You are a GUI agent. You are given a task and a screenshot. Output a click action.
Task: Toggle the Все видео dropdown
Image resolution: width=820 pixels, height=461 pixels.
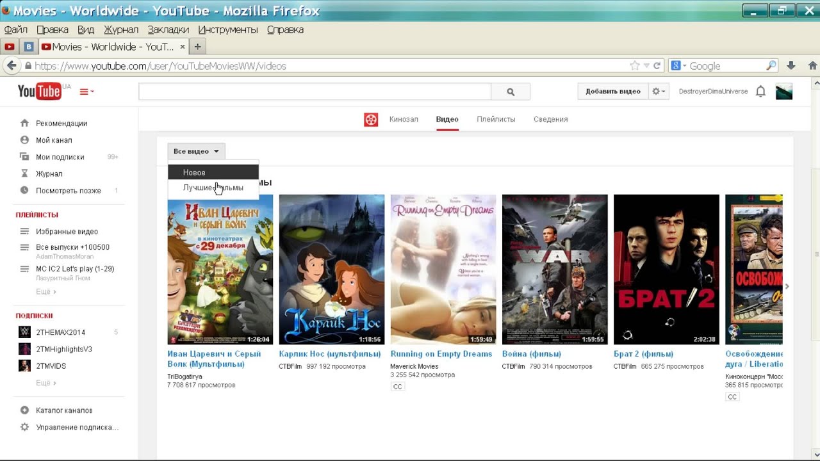(196, 151)
